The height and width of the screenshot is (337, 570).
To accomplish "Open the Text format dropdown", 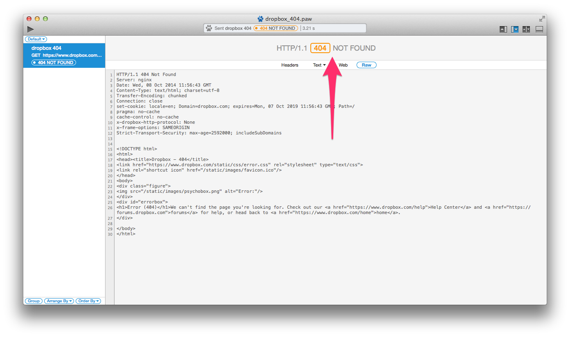I will (x=319, y=65).
